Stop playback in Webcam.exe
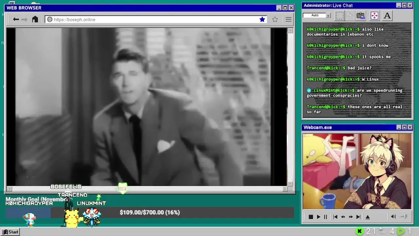This screenshot has width=419, height=236. [x=311, y=217]
